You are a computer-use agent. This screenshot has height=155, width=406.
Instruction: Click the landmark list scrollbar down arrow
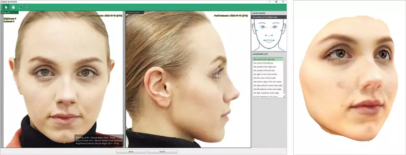click(x=285, y=97)
